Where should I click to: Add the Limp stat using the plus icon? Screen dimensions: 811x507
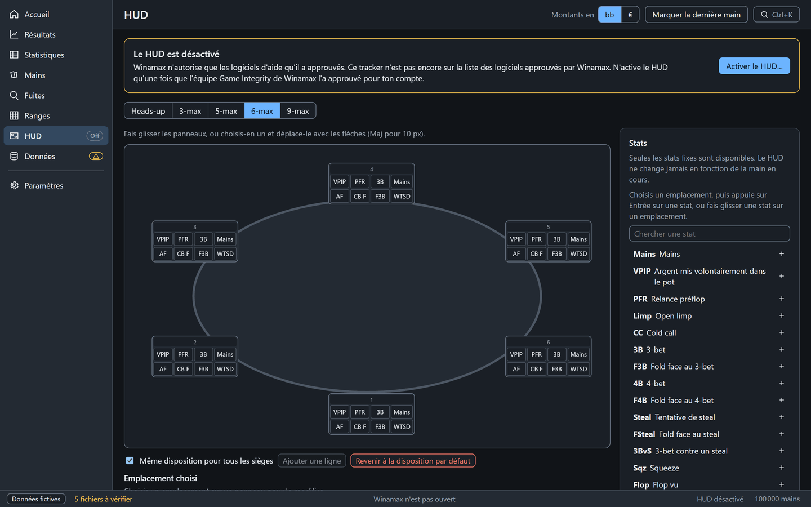point(782,315)
